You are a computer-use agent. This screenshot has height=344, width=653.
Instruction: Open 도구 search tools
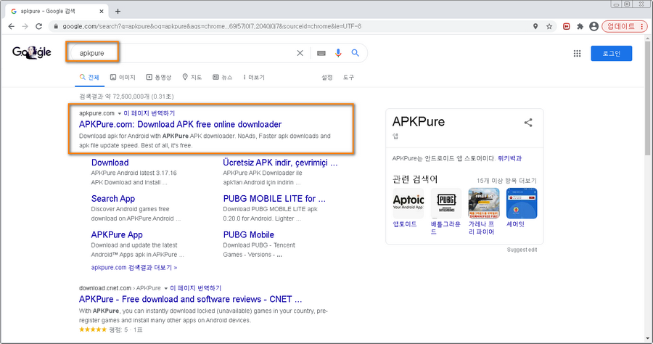(348, 77)
